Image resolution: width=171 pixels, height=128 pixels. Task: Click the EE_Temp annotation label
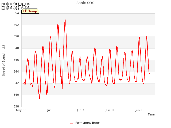pos(30,11)
